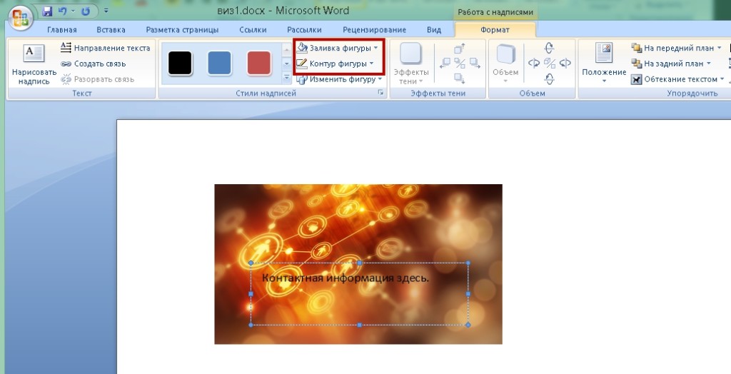
Task: Choose the red style swatch
Action: (258, 63)
